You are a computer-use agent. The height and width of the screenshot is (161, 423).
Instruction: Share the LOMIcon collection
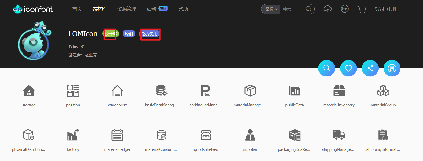pos(370,68)
